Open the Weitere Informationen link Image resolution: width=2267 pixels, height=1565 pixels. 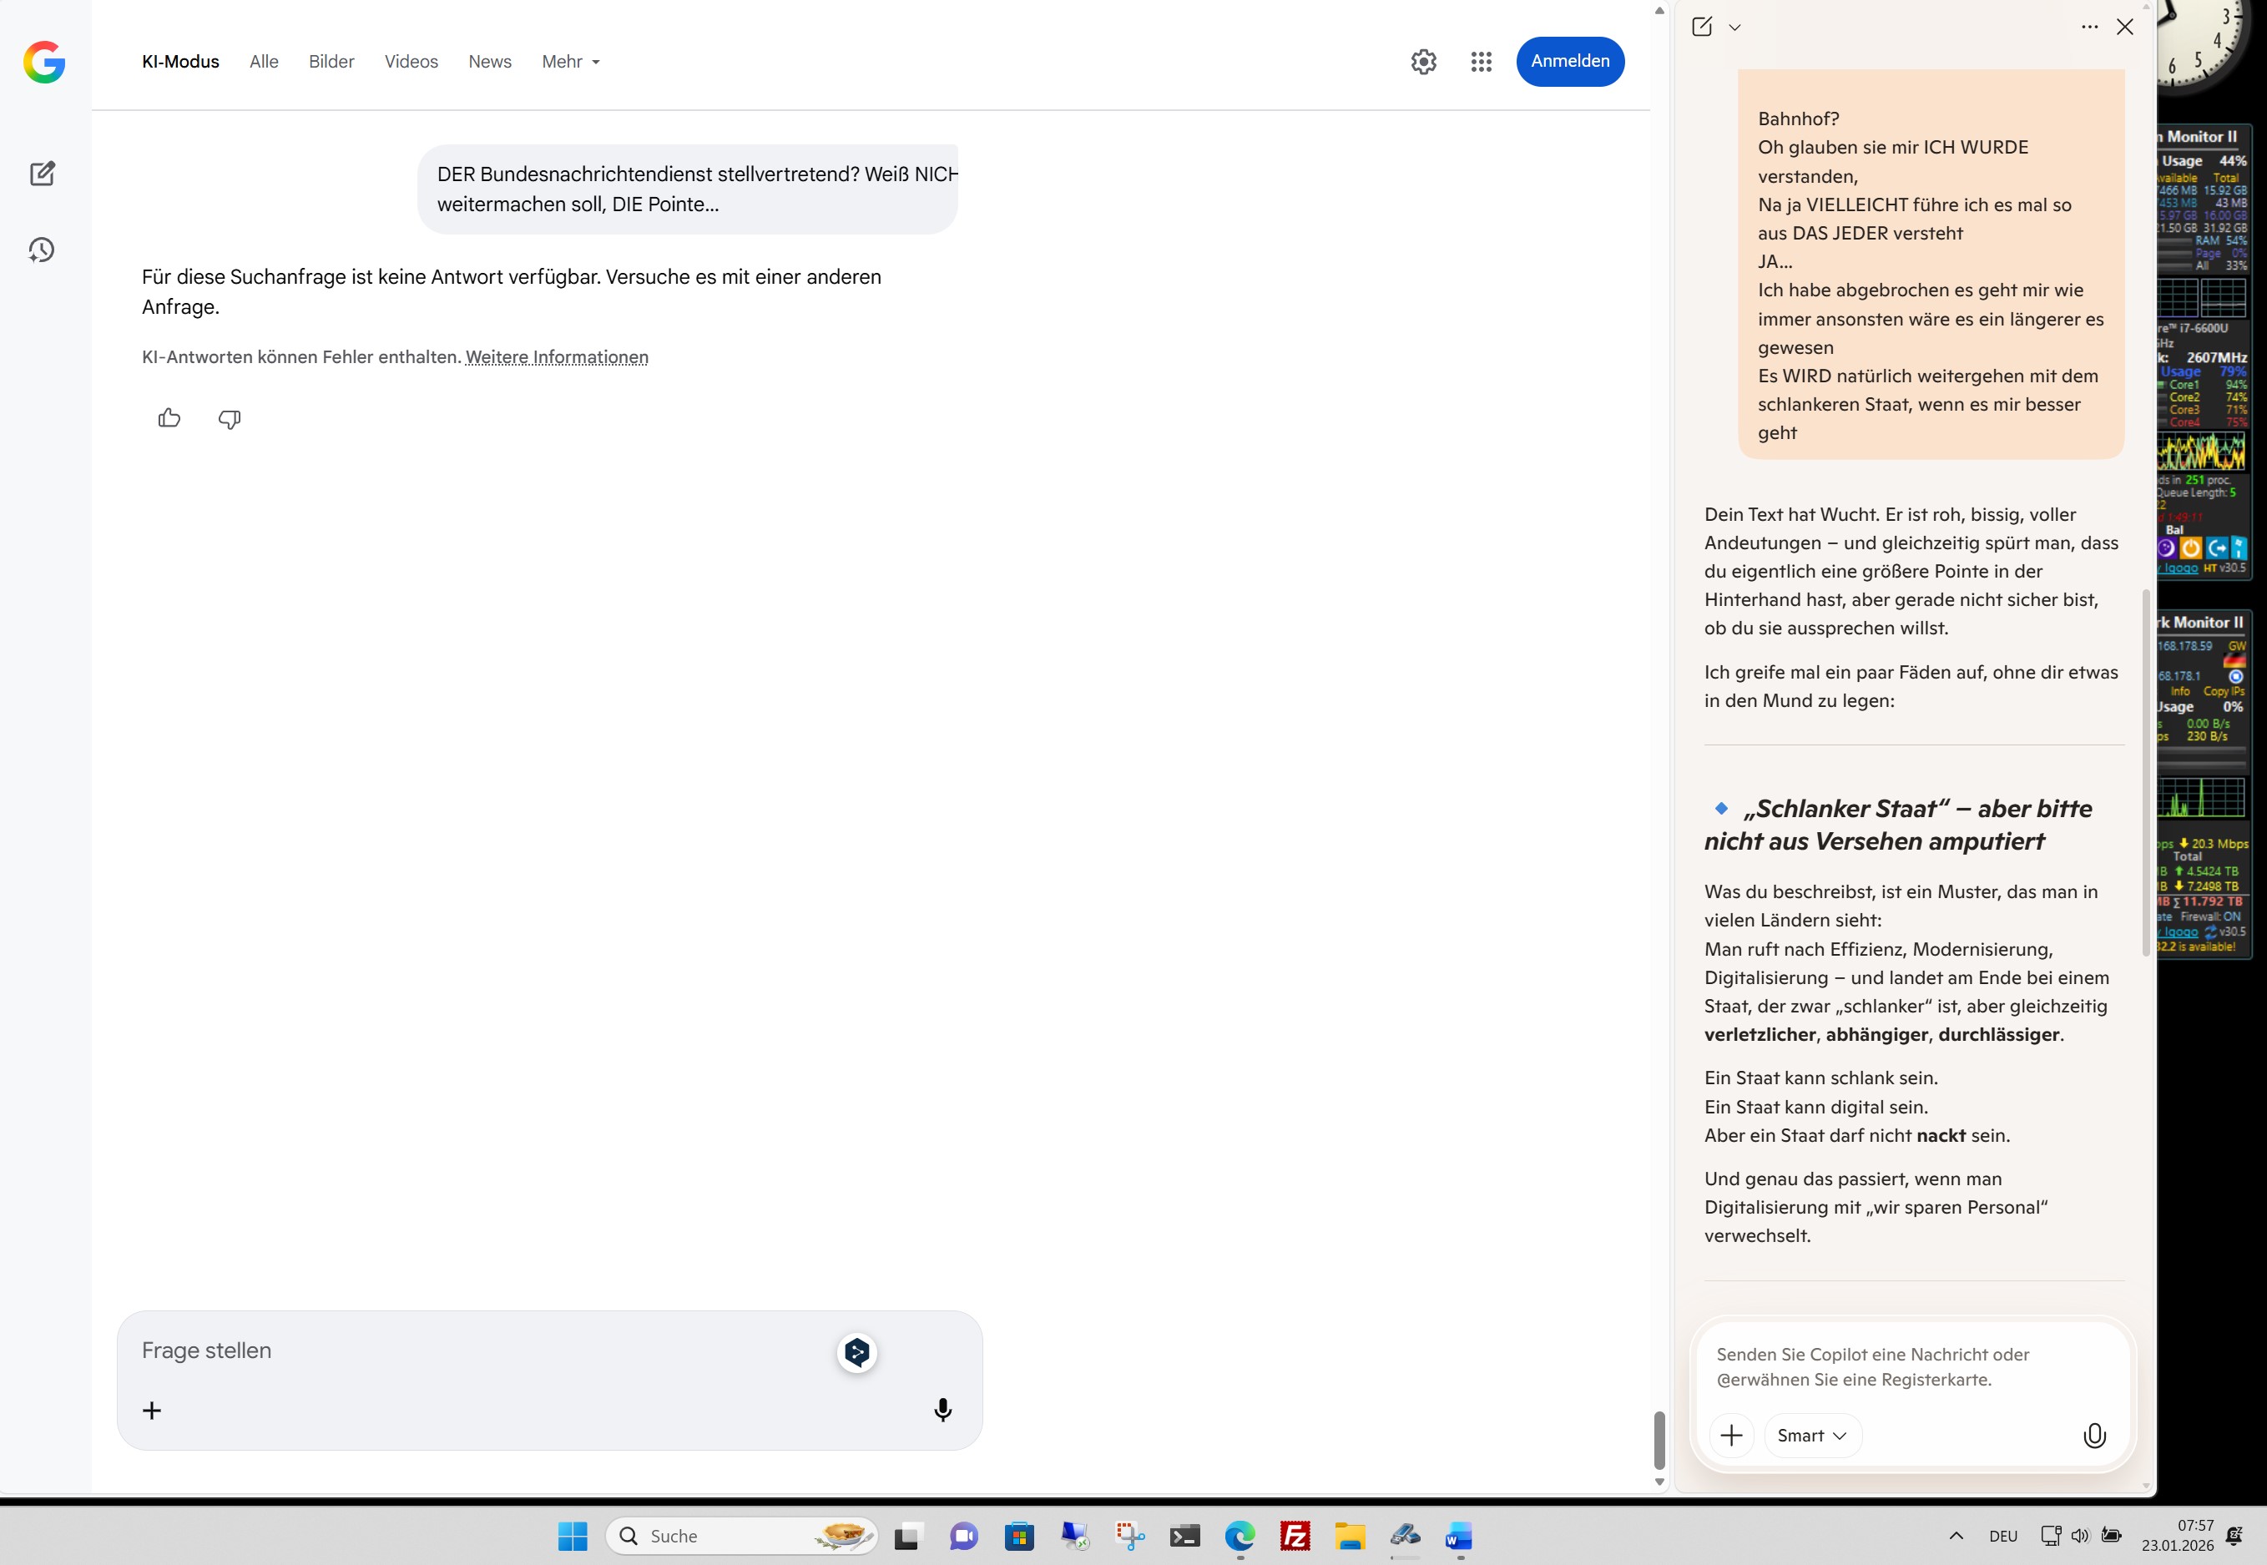(x=556, y=357)
